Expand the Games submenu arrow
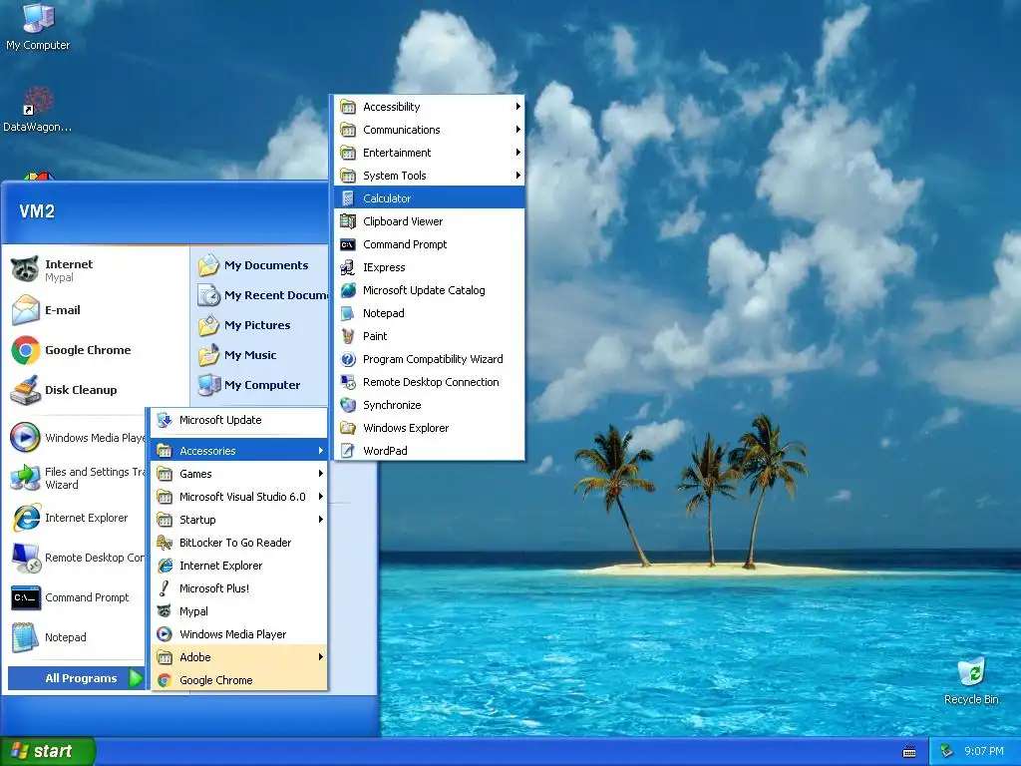1021x766 pixels. pyautogui.click(x=320, y=474)
